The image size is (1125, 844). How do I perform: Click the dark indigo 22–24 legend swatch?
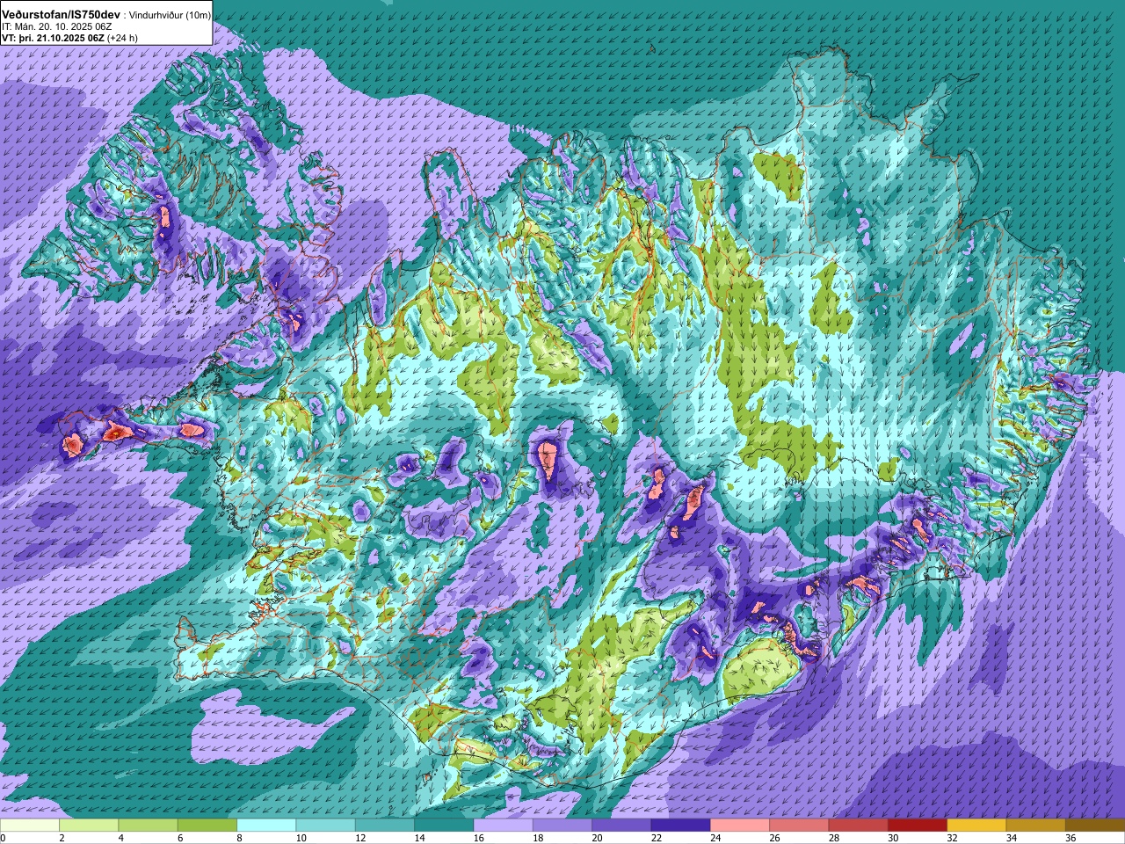(680, 826)
